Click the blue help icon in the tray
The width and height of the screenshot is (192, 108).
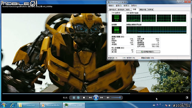coord(157,105)
